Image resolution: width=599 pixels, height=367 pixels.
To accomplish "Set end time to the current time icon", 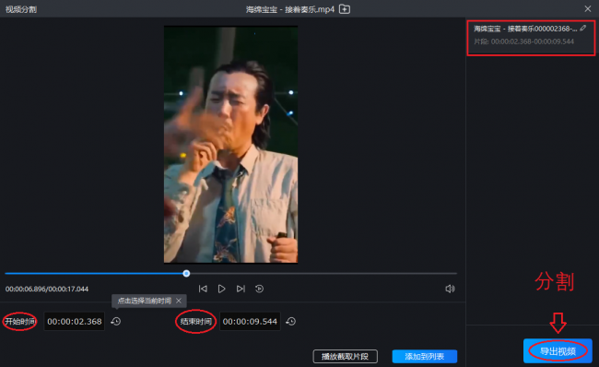I will pos(290,322).
